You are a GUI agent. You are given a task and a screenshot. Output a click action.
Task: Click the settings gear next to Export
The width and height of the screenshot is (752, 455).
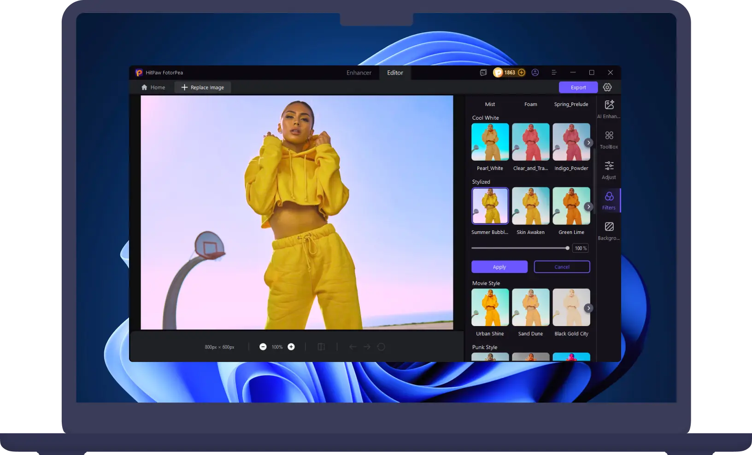[607, 87]
